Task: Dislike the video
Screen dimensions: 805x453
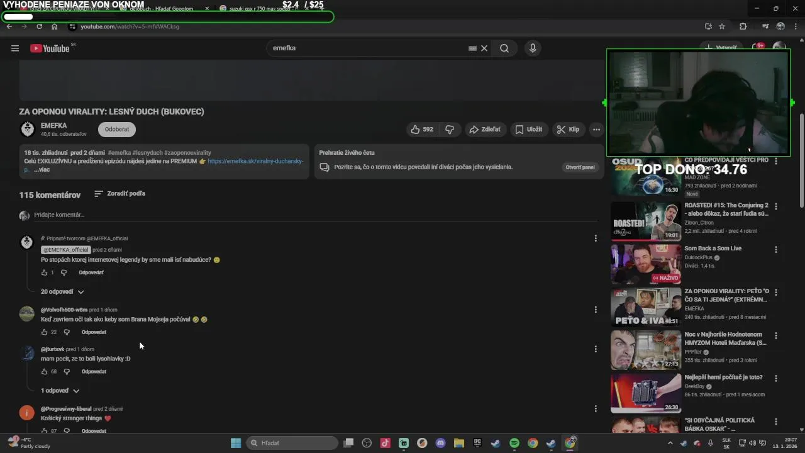Action: [450, 130]
